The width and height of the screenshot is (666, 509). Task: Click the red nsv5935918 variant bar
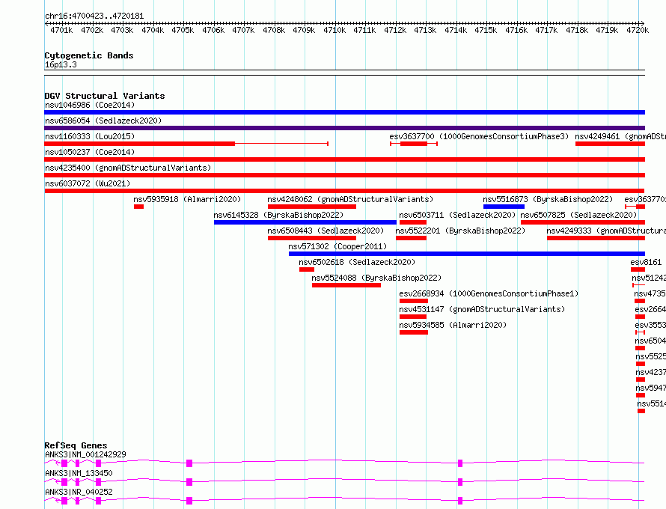click(139, 207)
